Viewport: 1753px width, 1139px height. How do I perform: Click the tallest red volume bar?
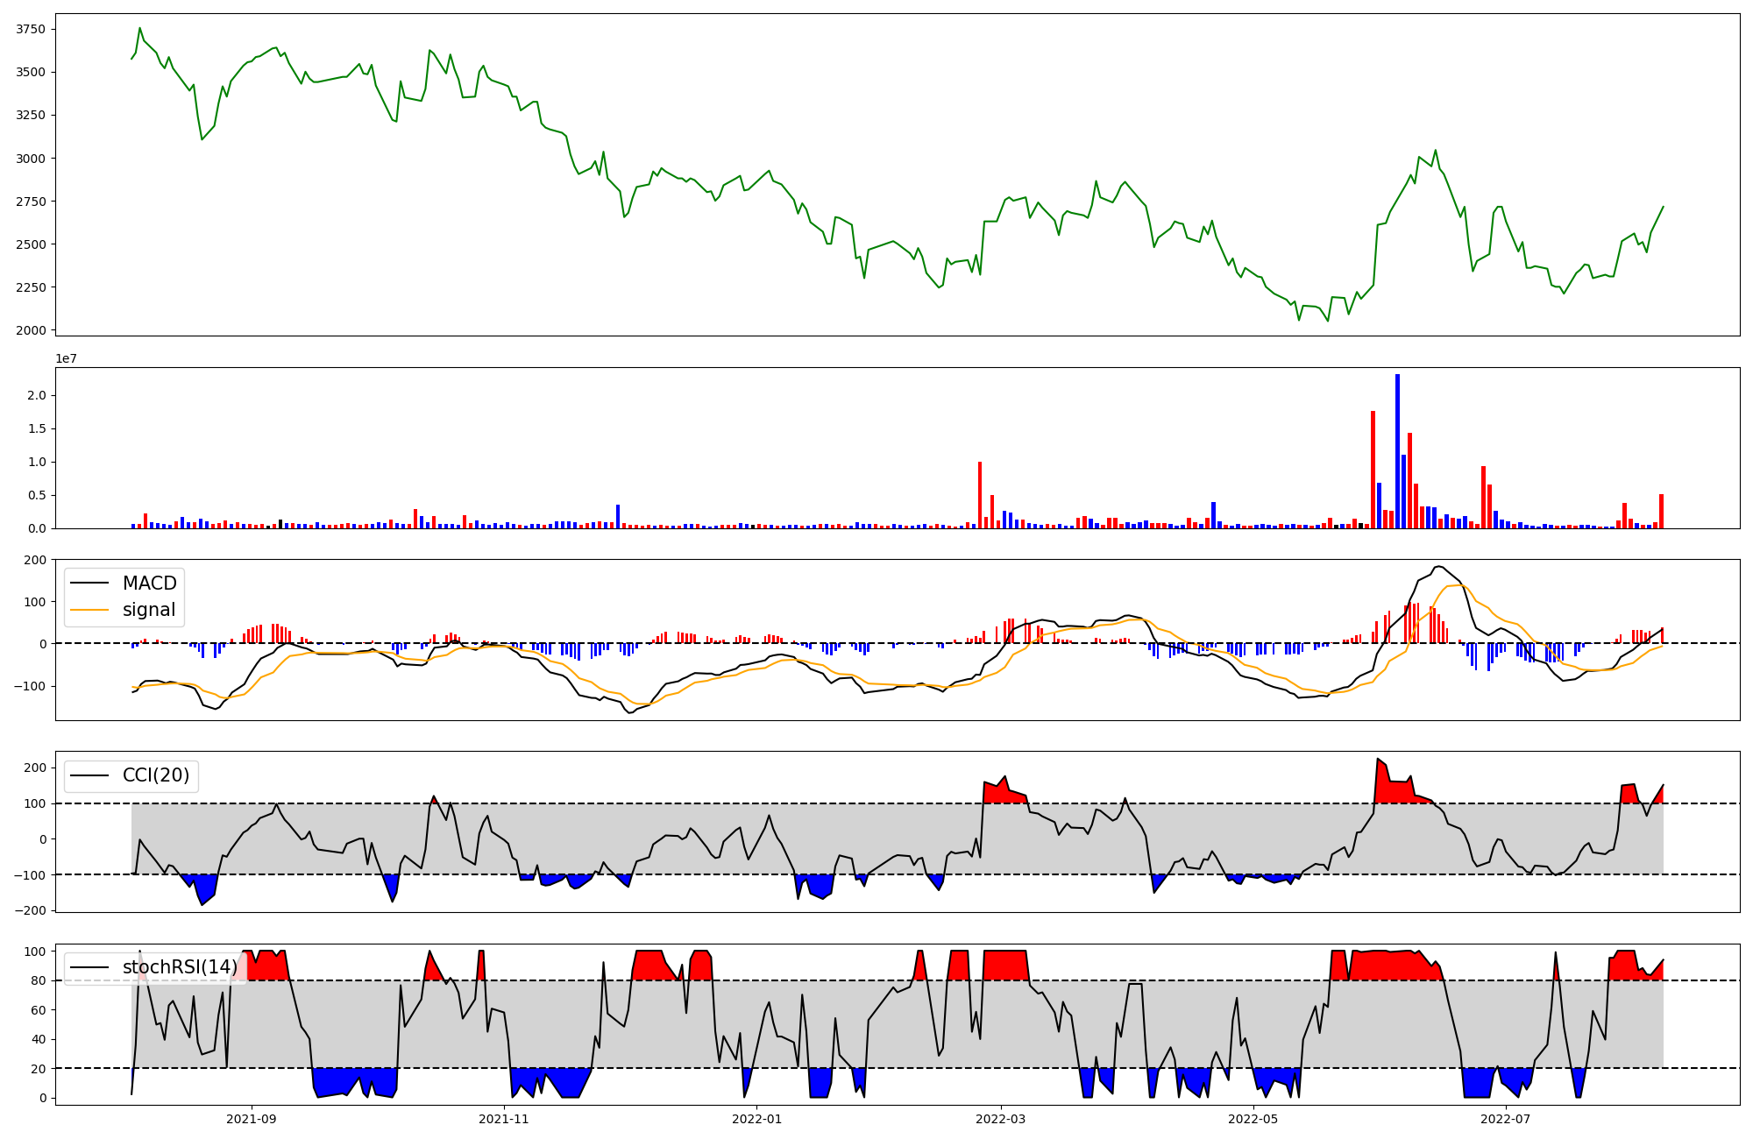1373,470
